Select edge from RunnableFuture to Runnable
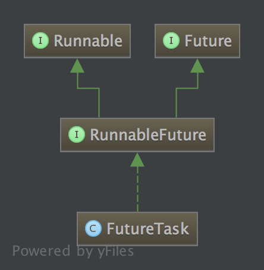264x270 pixels. 99,103
